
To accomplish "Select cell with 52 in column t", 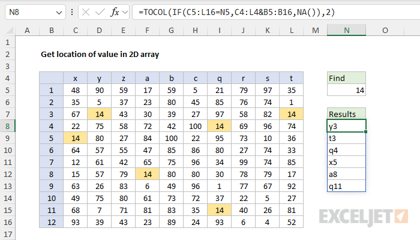I will pyautogui.click(x=291, y=222).
